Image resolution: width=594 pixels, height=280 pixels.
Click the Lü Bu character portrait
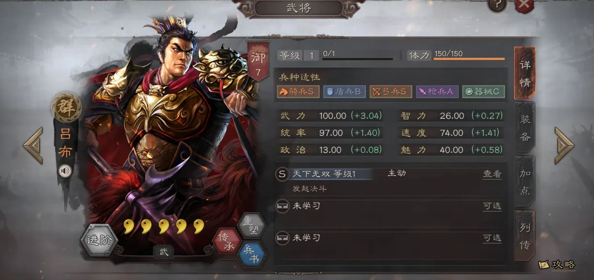coord(166,128)
